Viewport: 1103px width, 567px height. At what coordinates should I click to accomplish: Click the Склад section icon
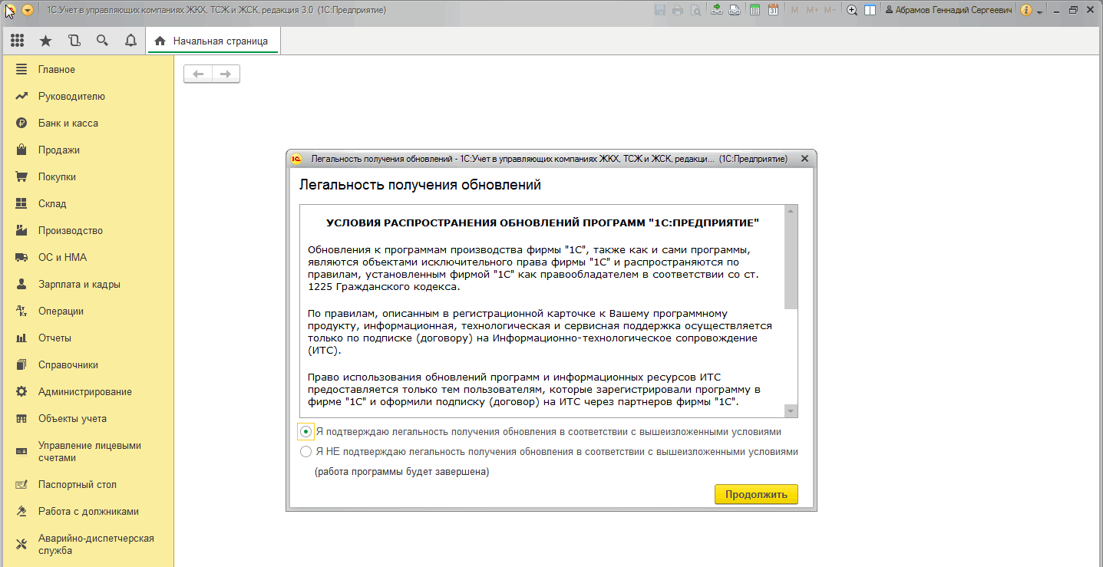22,203
